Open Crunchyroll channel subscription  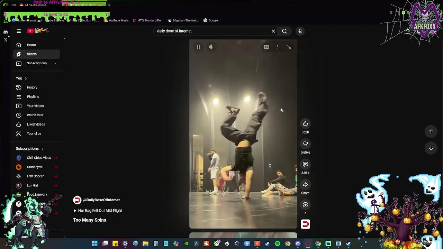(x=37, y=167)
